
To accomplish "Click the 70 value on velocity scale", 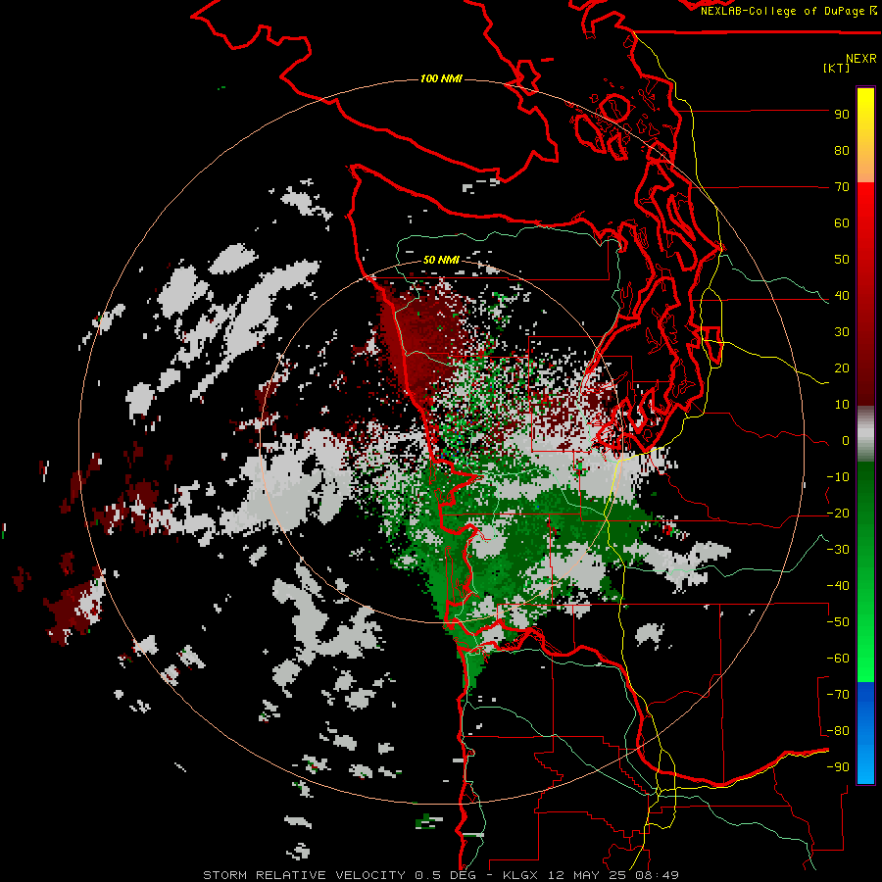I will click(x=842, y=187).
